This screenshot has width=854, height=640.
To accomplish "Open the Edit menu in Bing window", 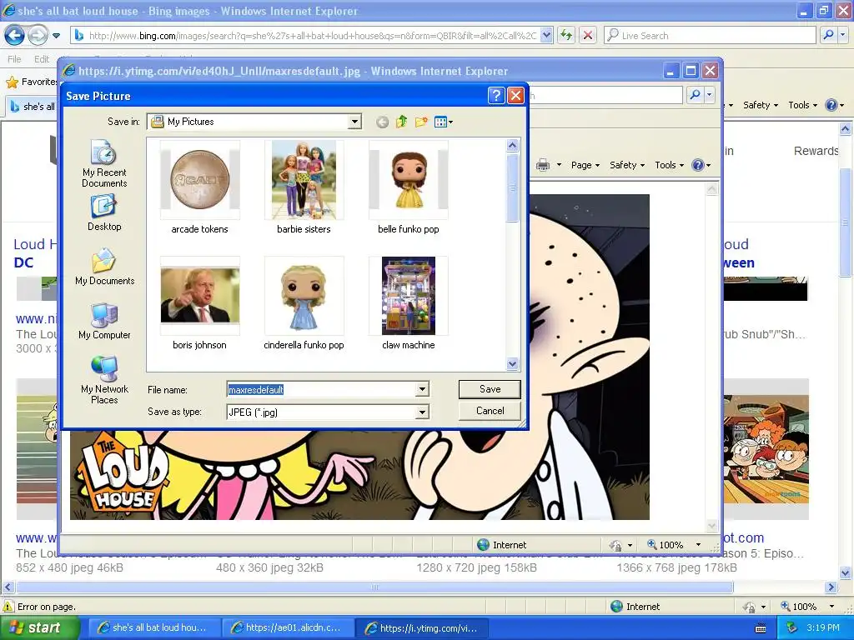I will [x=42, y=59].
